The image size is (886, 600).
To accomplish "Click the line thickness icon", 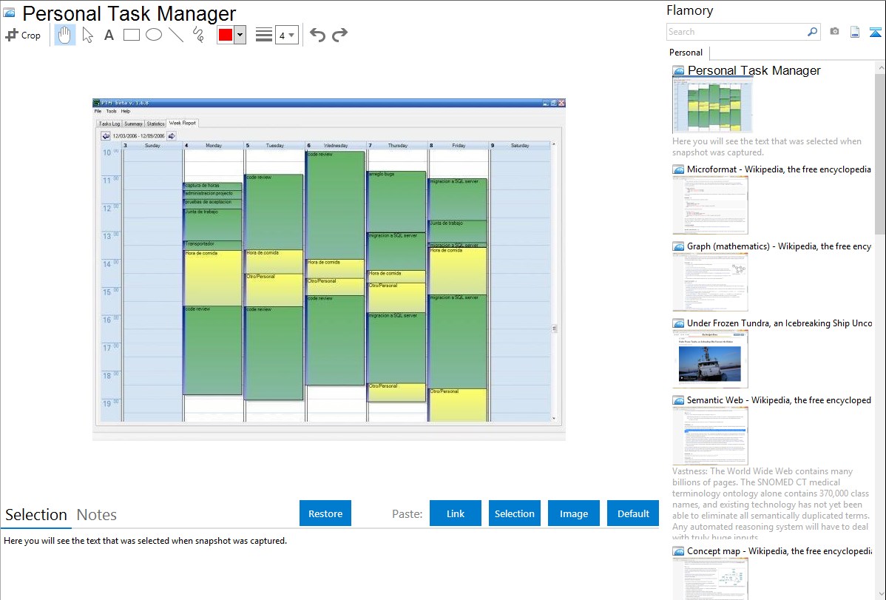I will coord(264,35).
